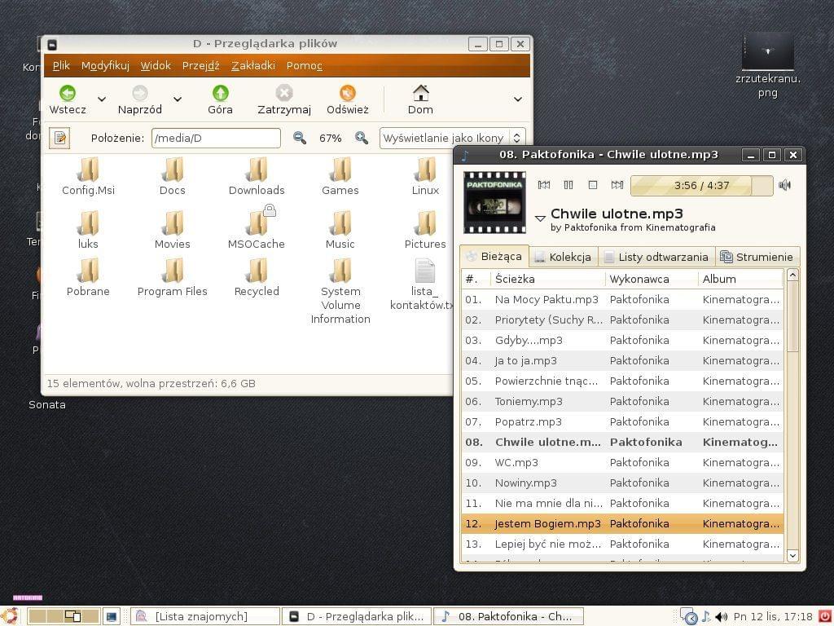Click the Paktofonika album cover
This screenshot has width=834, height=626.
click(x=494, y=202)
